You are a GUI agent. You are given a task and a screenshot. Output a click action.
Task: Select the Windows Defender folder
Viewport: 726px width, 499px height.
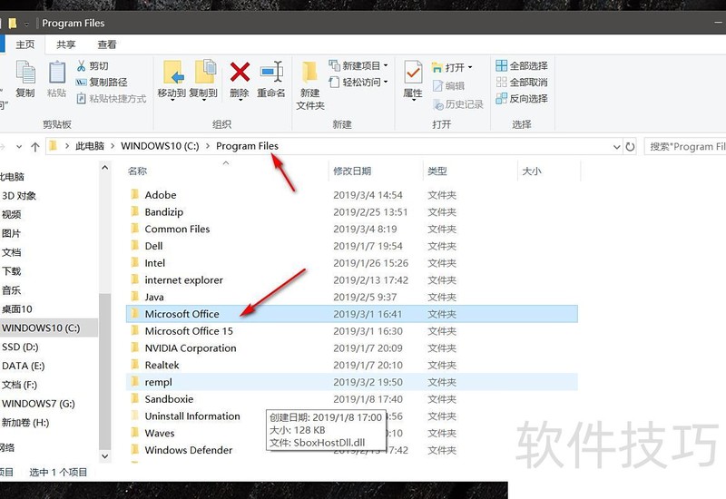[352, 450]
